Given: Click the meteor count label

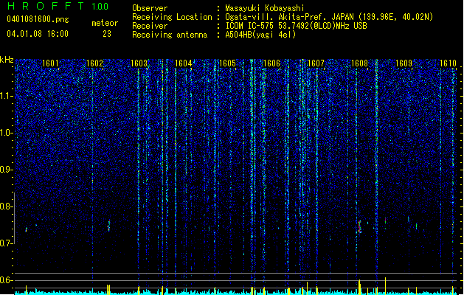Looking at the screenshot, I should click(105, 23).
